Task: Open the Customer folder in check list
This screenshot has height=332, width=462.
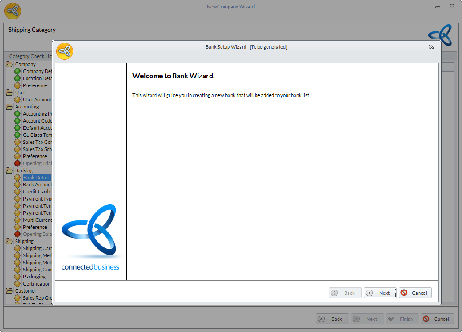Action: click(x=9, y=291)
